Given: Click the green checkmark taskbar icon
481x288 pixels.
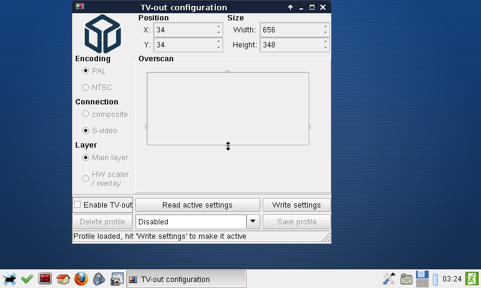Looking at the screenshot, I should click(x=27, y=279).
